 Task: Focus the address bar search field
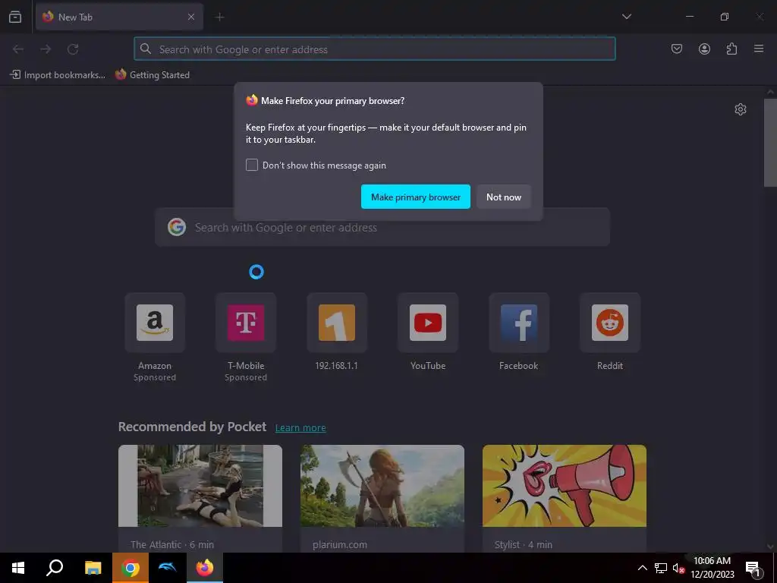[375, 49]
